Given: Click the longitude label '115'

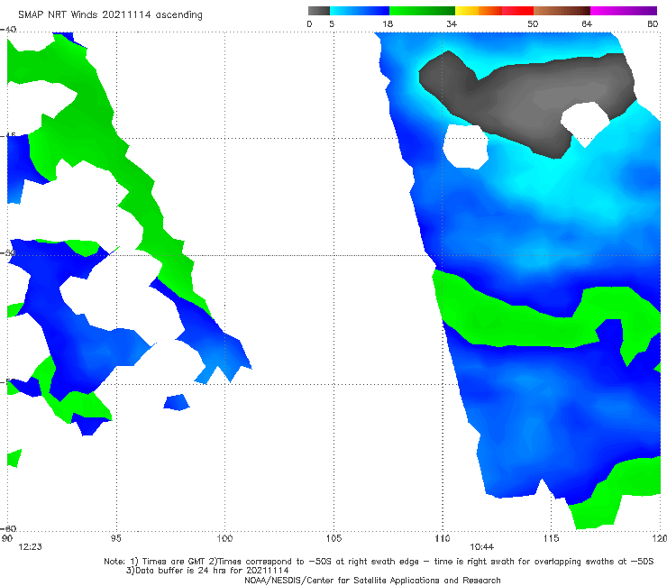Looking at the screenshot, I should pos(552,538).
